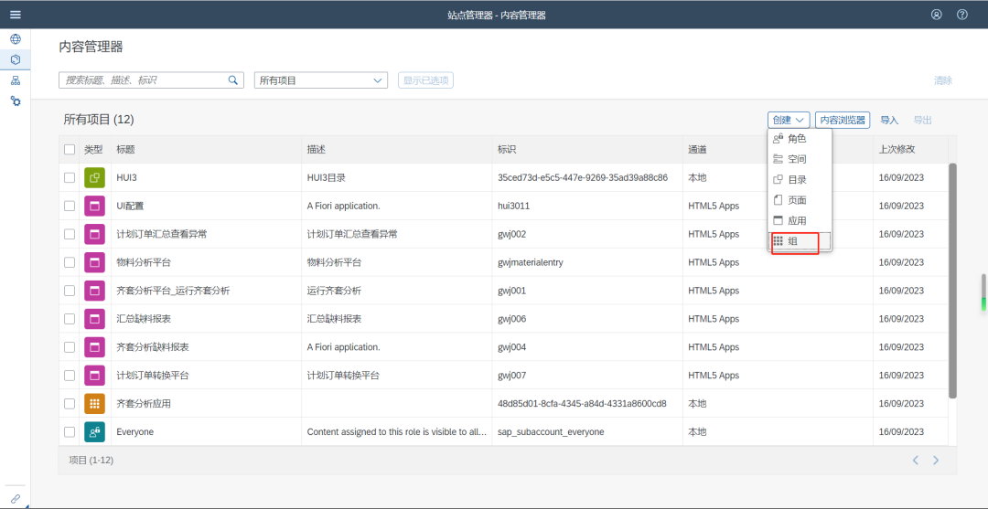Check the Everyone row checkbox

point(70,431)
